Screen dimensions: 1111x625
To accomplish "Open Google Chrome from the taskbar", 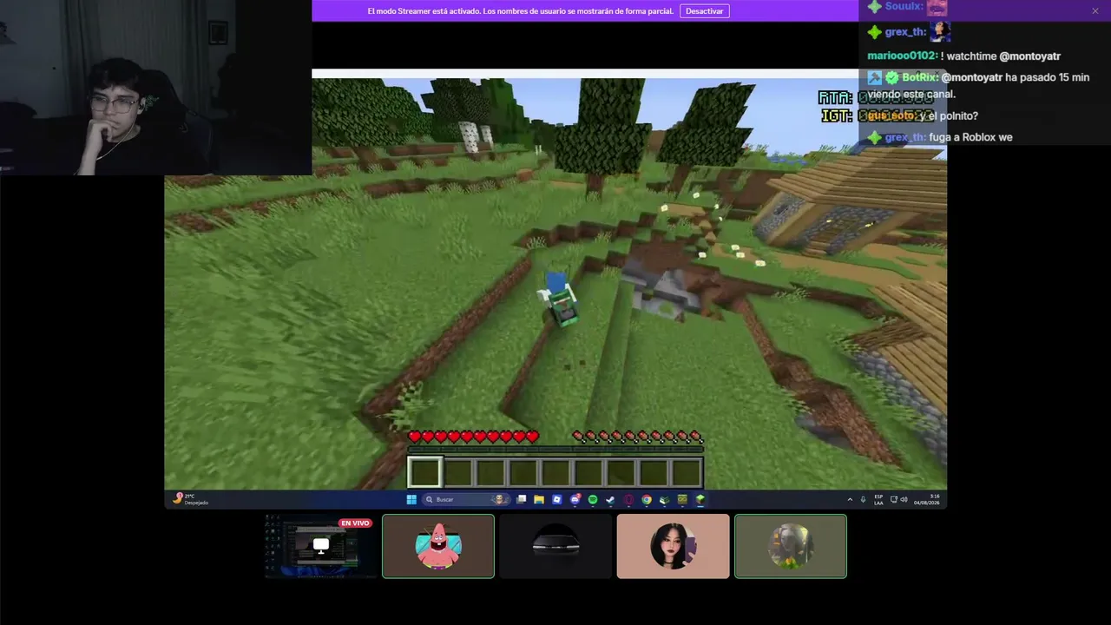I will click(x=647, y=499).
